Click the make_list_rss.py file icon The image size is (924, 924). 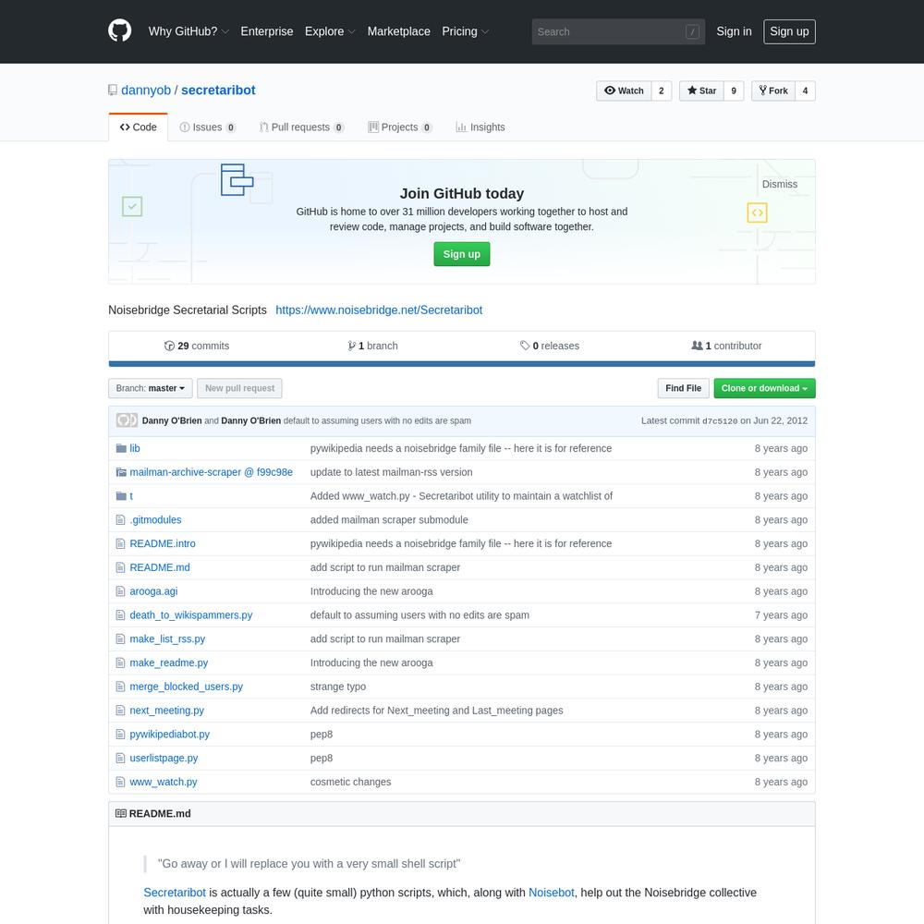pos(121,638)
